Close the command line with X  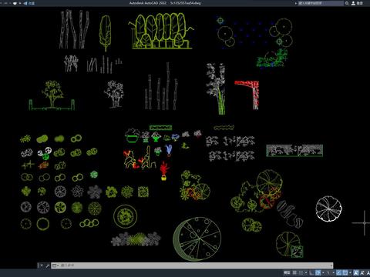(42, 265)
